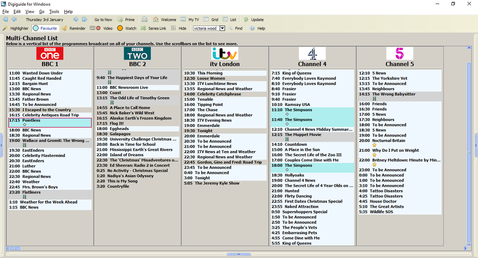Click the Channel 5 logo
The image size is (478, 258).
(x=400, y=53)
